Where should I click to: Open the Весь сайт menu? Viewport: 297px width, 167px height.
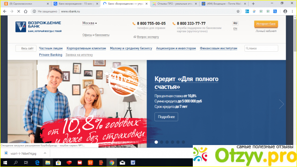pos(26,48)
